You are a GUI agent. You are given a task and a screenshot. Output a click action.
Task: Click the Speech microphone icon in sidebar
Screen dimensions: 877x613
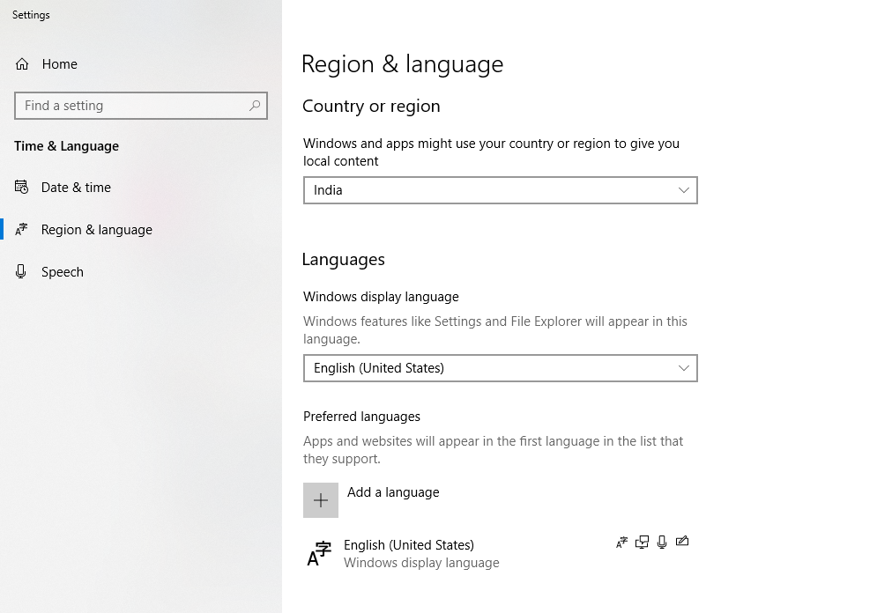tap(22, 272)
